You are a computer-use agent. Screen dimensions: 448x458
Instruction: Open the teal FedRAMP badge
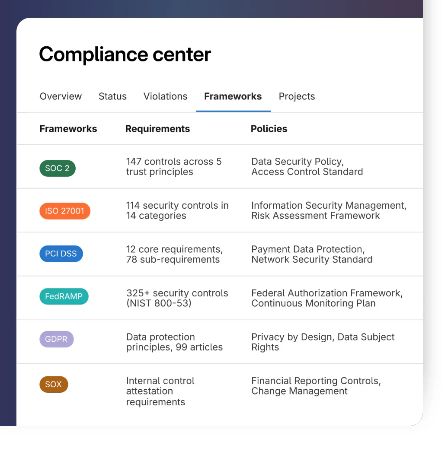(x=64, y=297)
